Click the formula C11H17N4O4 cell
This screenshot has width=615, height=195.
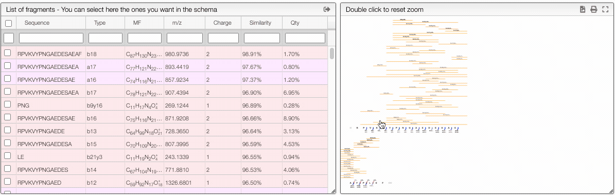[142, 105]
